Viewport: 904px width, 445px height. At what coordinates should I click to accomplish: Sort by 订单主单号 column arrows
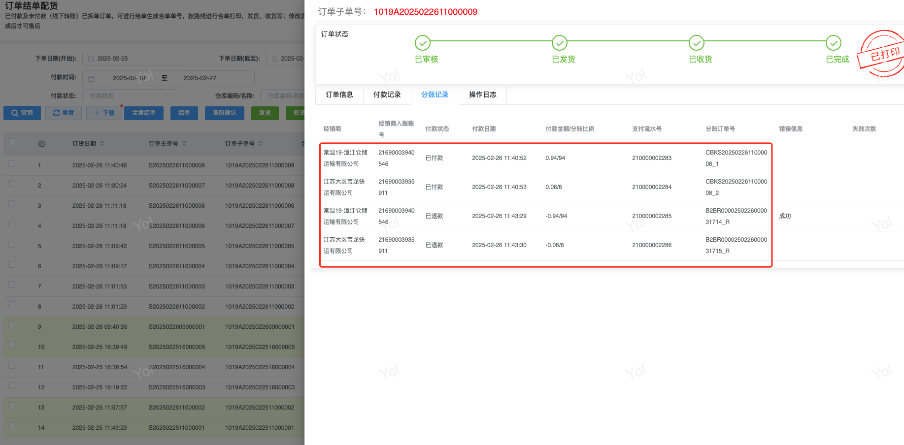click(184, 143)
